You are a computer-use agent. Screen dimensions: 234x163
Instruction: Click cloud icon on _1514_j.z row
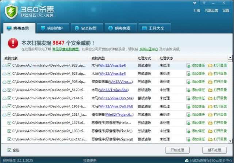pos(4,115)
